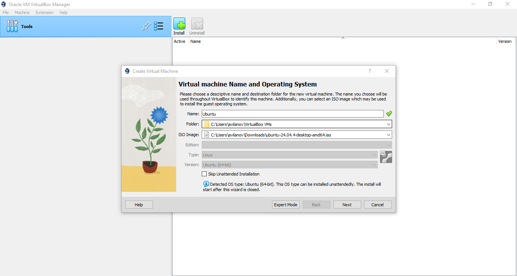Image resolution: width=517 pixels, height=276 pixels.
Task: Sort by the Name column header
Action: [343, 41]
